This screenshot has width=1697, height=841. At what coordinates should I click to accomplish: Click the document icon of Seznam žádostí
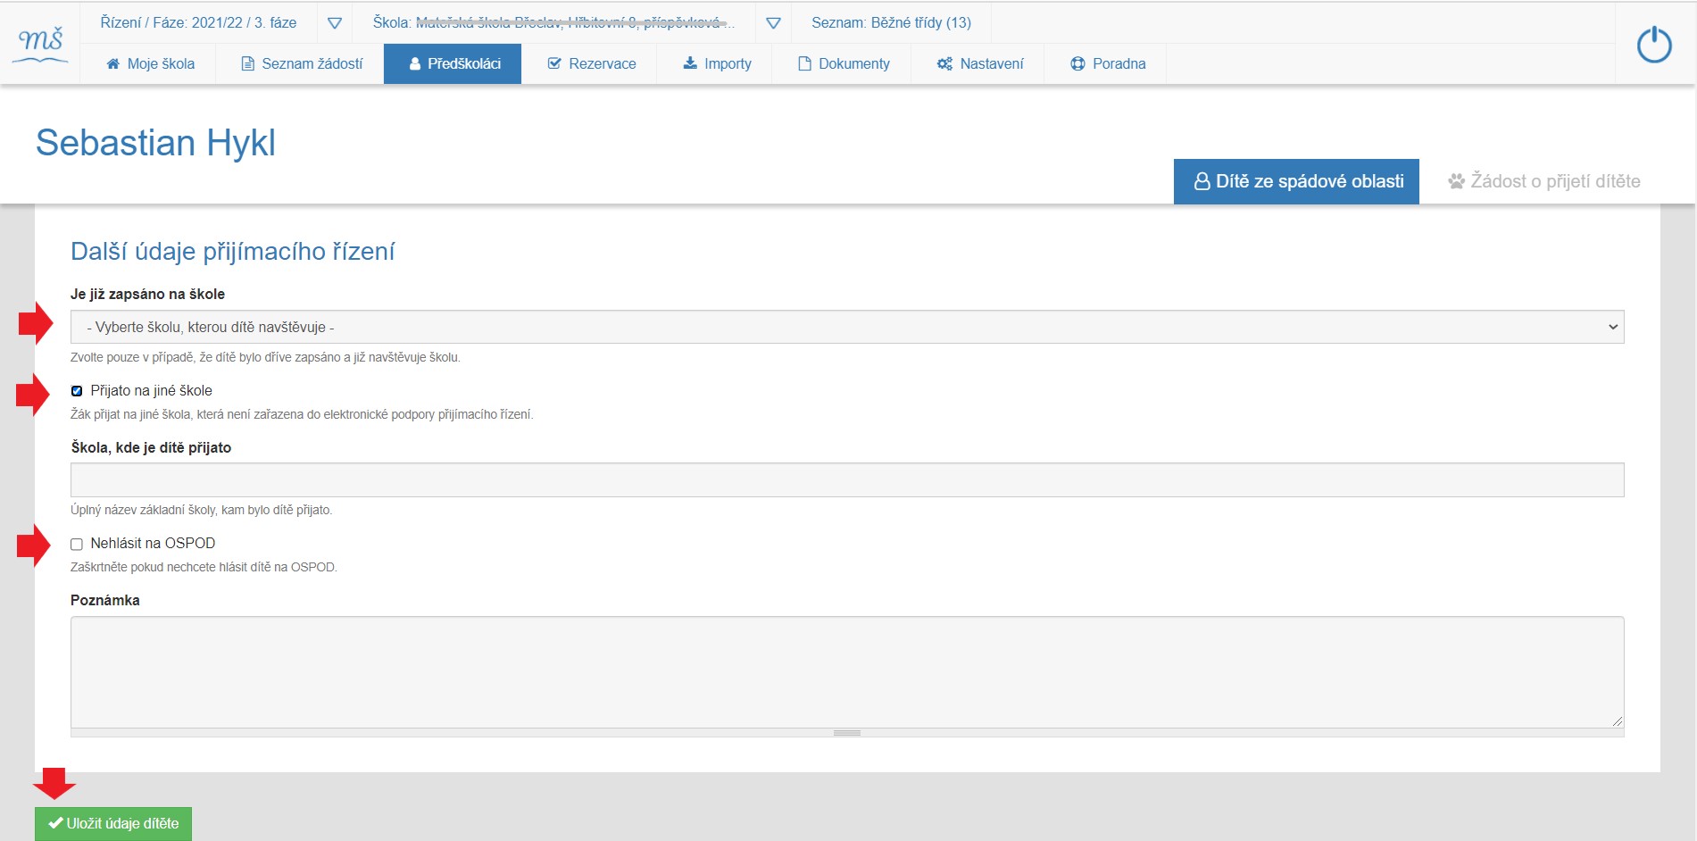coord(248,63)
